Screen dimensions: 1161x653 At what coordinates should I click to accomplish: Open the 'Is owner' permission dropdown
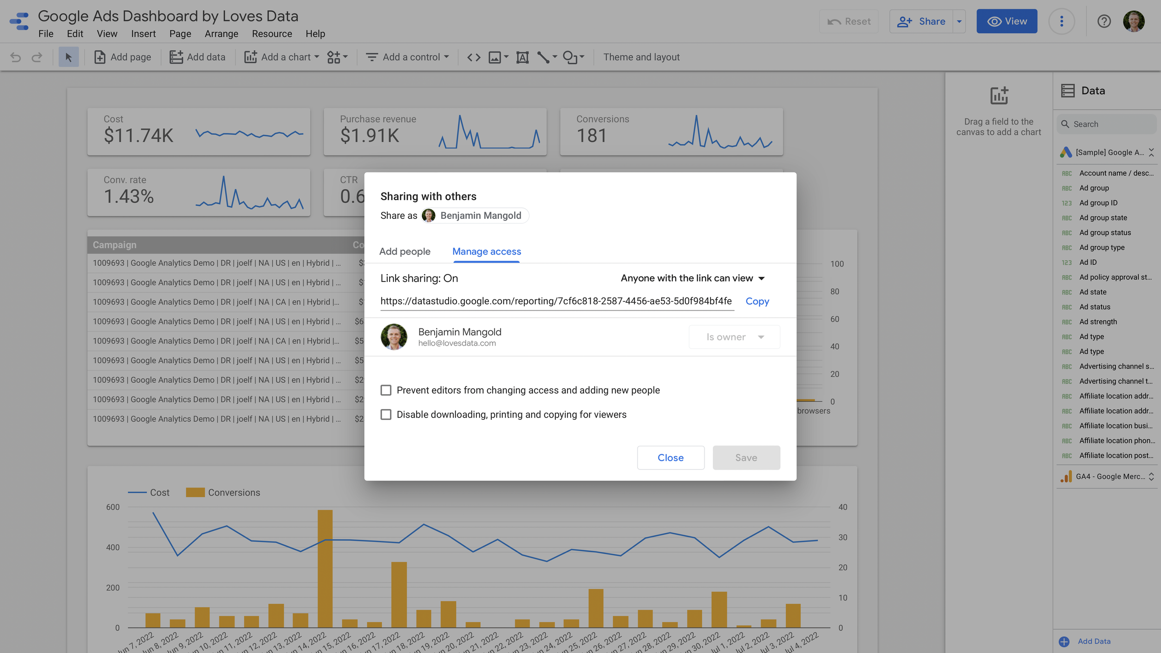734,337
